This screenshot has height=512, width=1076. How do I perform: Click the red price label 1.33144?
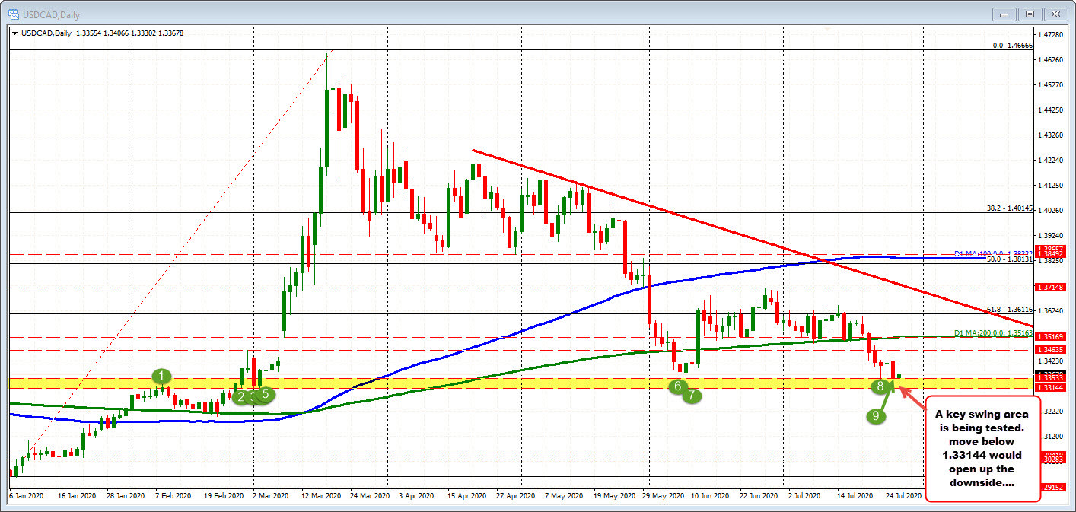(1050, 388)
